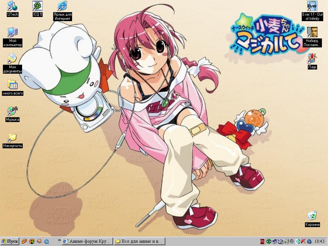This screenshot has height=246, width=328.
Task: Click the teal square tray icon
Action: [x=298, y=242]
